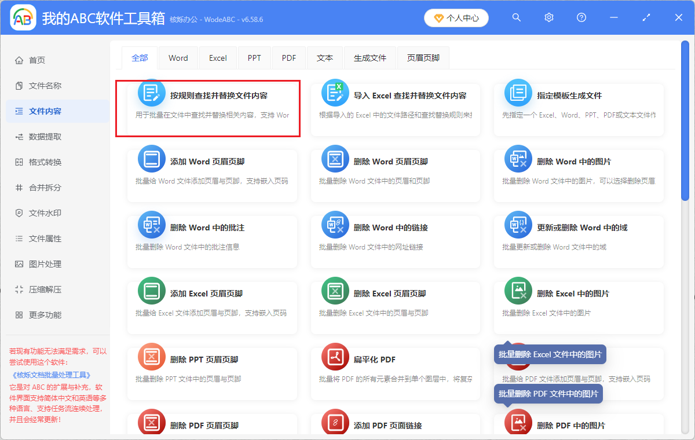Open the 指定模板生成文件 tool icon
This screenshot has height=440, width=695.
coord(518,92)
